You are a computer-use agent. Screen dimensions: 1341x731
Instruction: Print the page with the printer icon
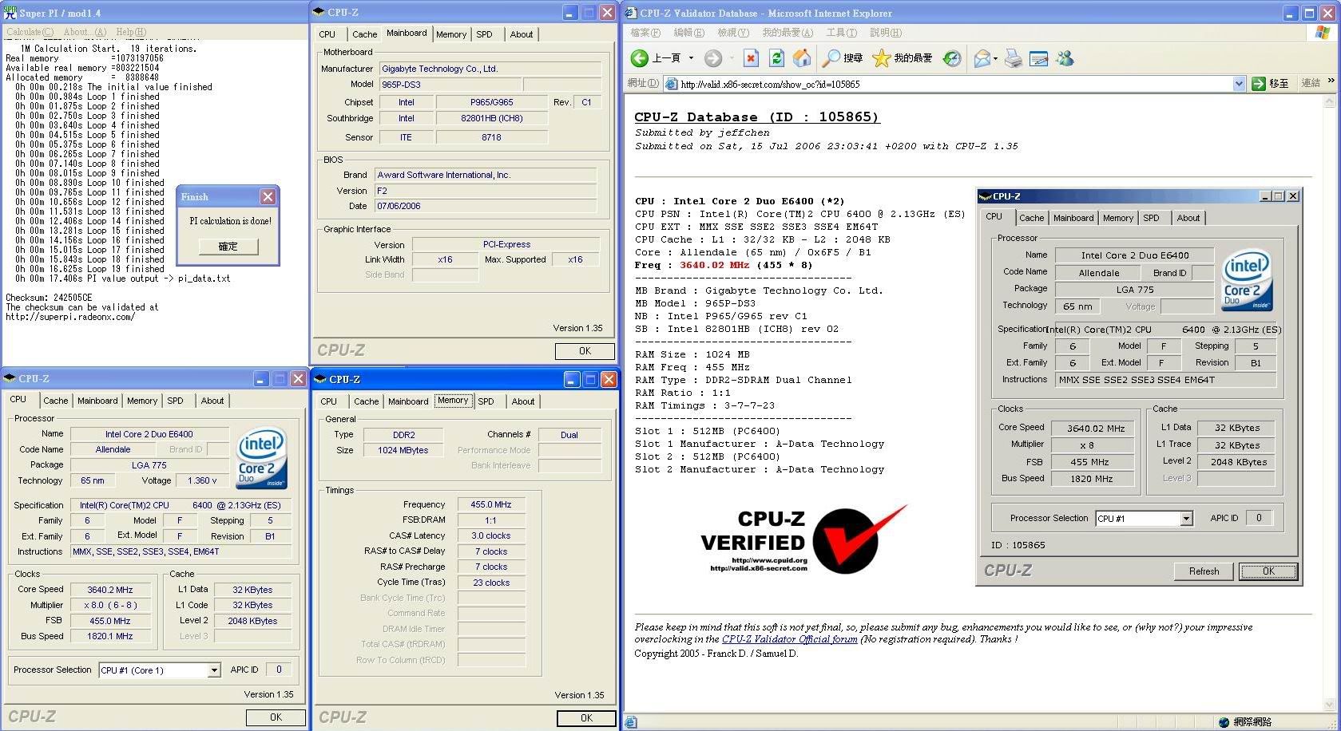pos(1014,58)
